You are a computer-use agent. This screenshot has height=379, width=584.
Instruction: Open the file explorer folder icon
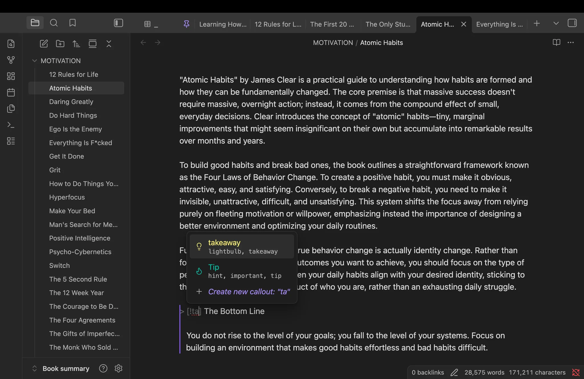(x=35, y=23)
